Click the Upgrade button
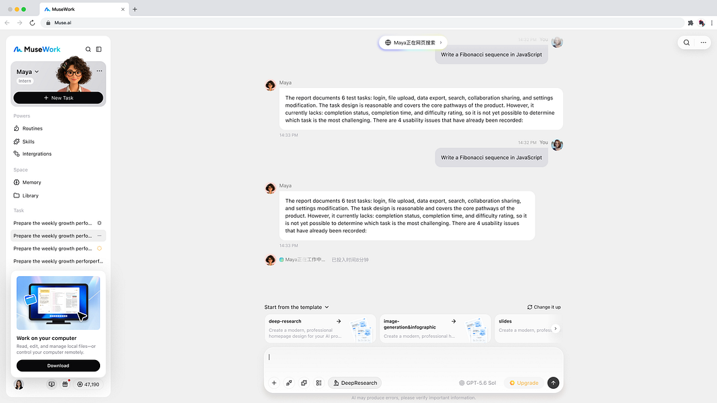 pos(524,383)
